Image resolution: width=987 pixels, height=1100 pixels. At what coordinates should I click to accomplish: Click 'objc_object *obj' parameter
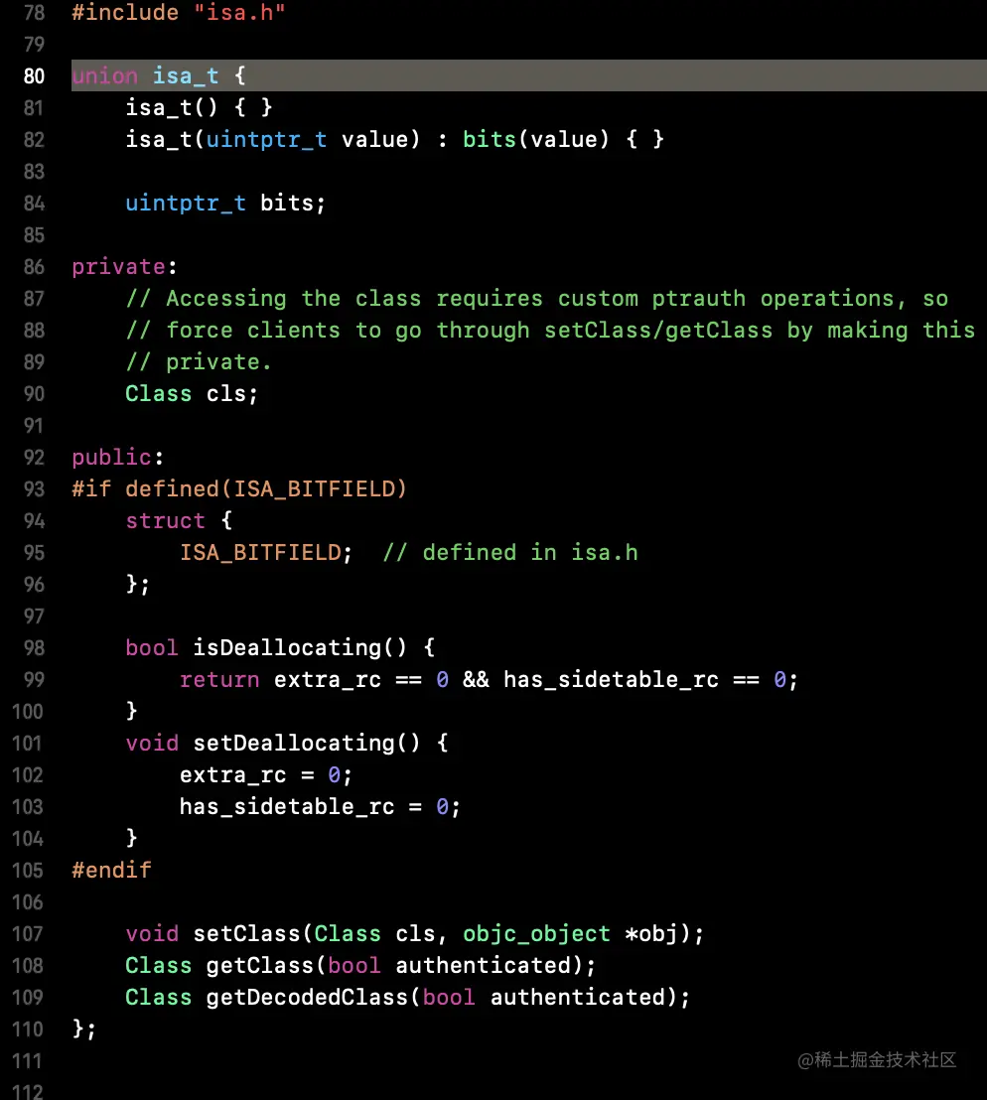(570, 934)
